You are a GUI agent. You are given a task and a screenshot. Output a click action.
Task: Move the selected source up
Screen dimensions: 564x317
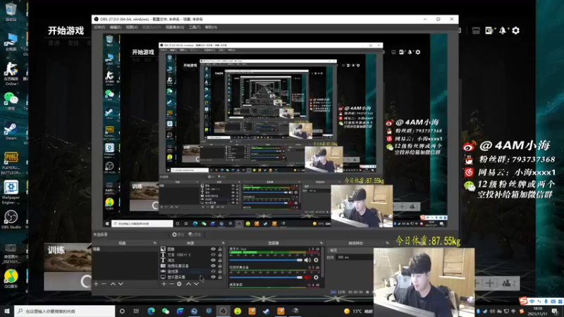188,284
